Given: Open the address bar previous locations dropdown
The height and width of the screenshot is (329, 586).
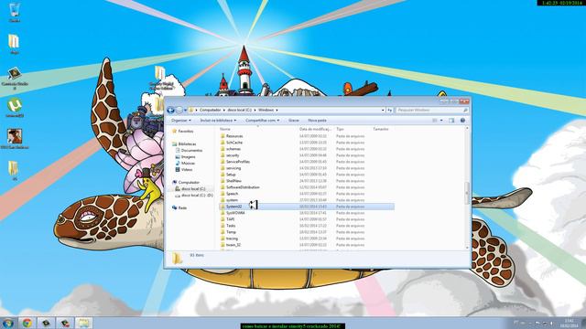Looking at the screenshot, I should (x=383, y=110).
